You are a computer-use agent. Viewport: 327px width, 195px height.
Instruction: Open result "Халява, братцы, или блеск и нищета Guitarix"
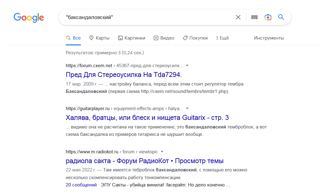tap(147, 118)
